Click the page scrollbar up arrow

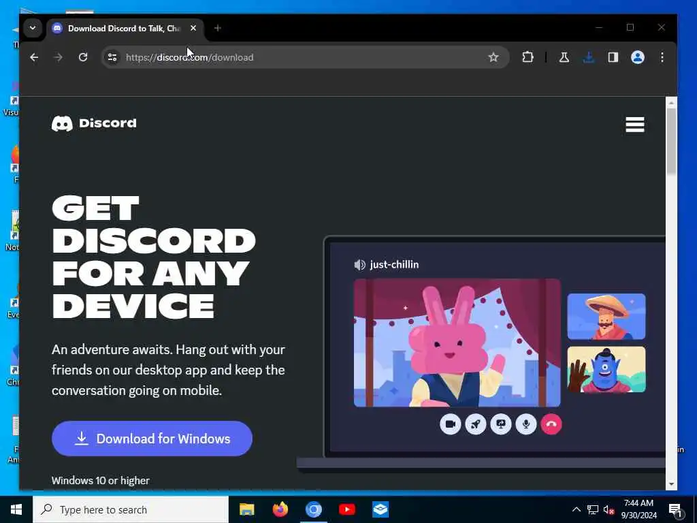click(671, 103)
